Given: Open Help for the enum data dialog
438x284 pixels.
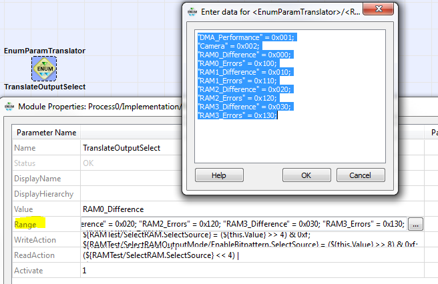Looking at the screenshot, I should coord(219,175).
